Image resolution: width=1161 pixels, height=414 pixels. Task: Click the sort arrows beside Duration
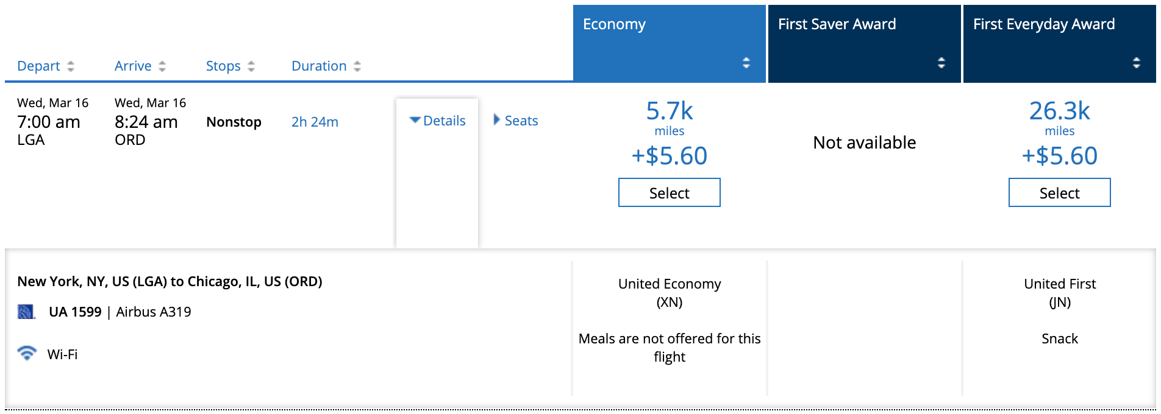click(x=358, y=66)
